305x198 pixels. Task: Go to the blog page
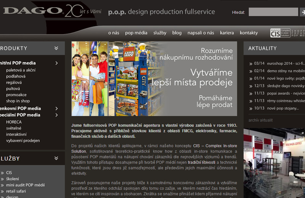pyautogui.click(x=177, y=33)
